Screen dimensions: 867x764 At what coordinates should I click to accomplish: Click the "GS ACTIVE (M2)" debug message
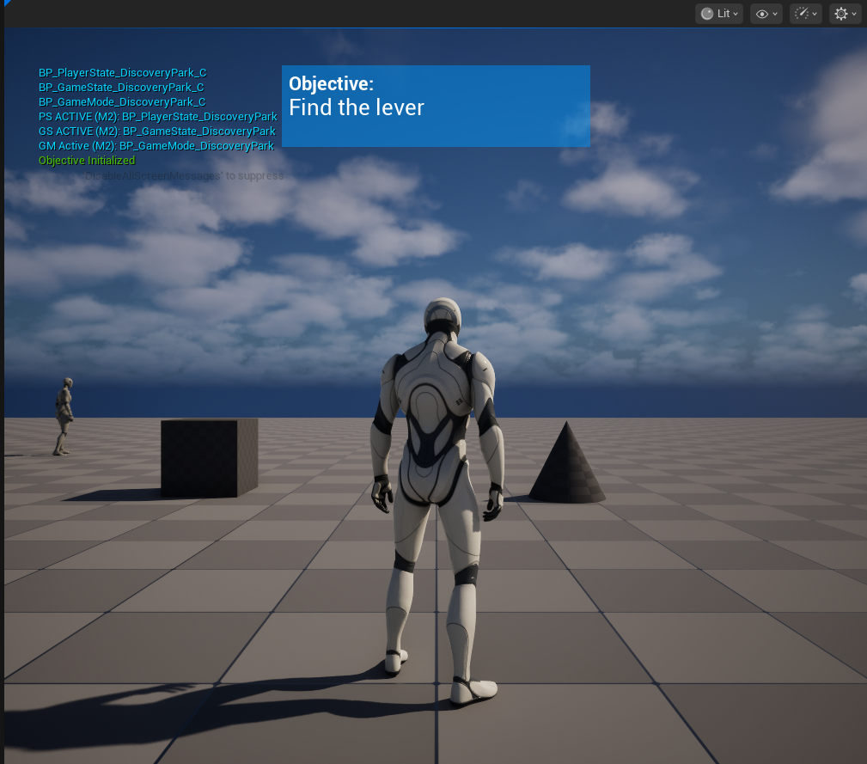[157, 131]
